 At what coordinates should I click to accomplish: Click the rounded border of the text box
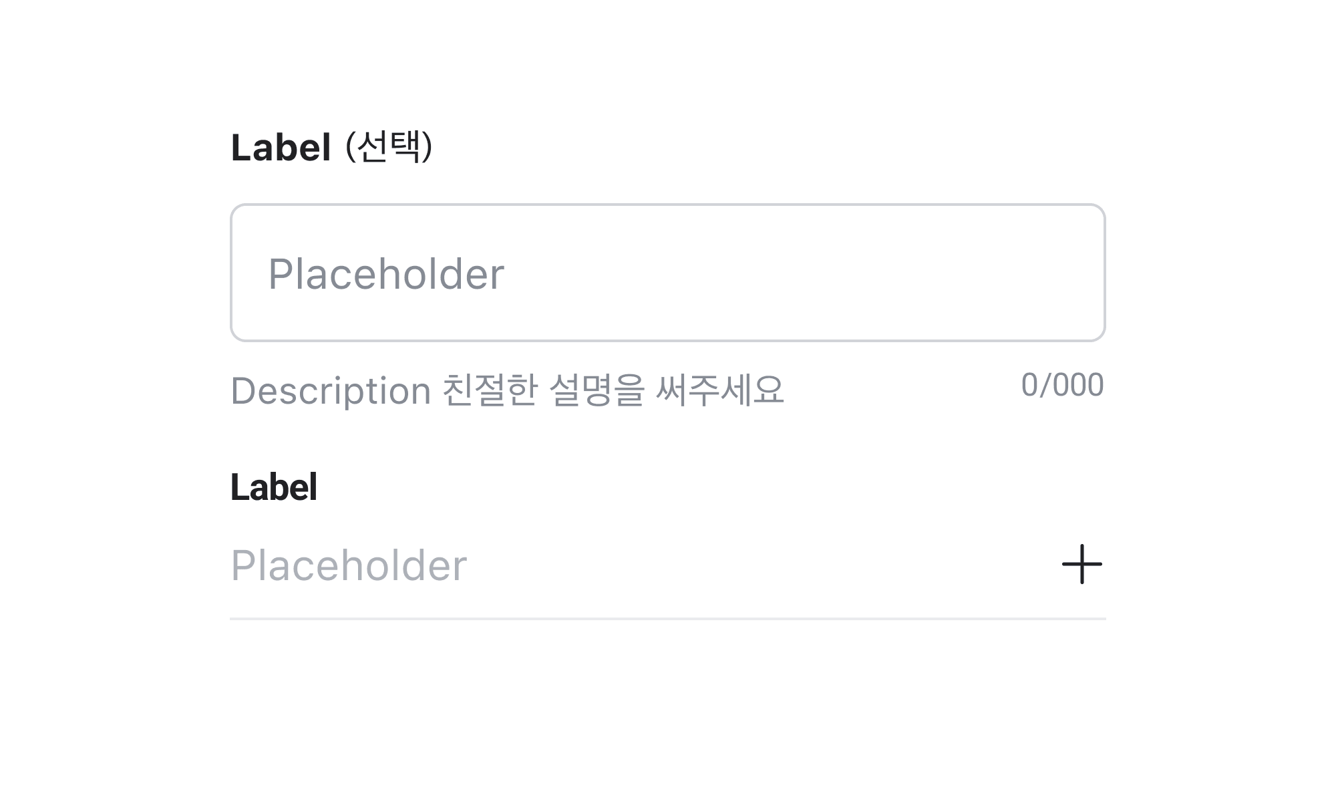tap(668, 205)
